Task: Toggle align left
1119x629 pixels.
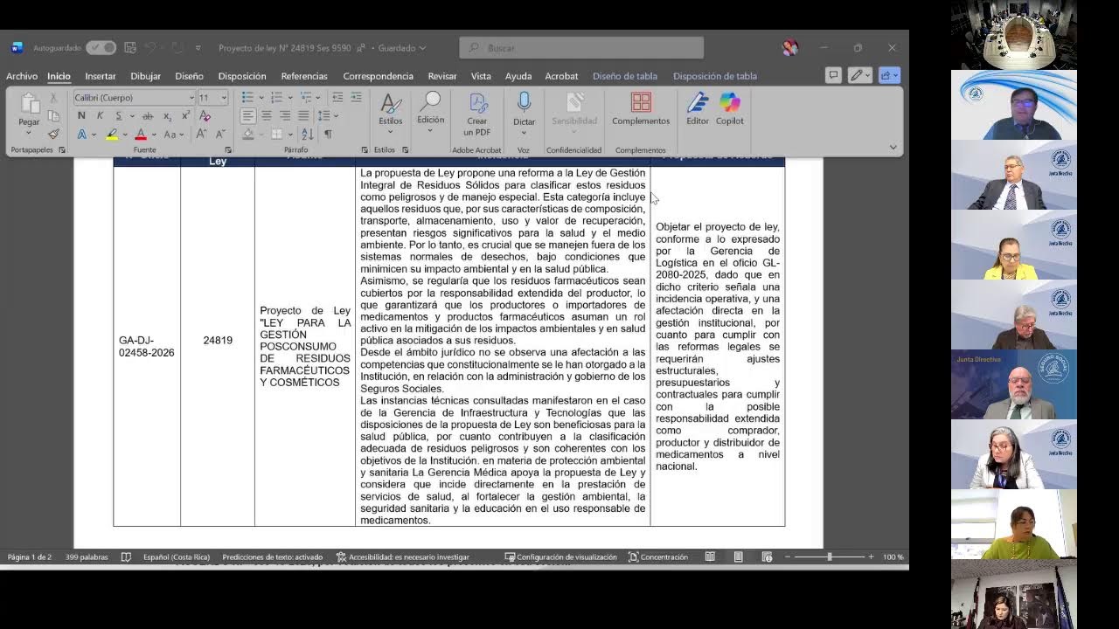Action: (248, 115)
